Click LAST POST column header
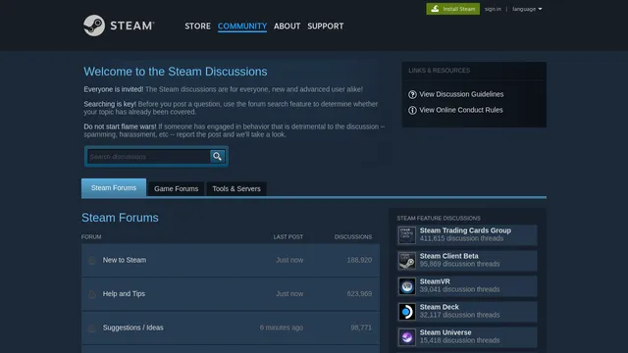628x353 pixels. (x=288, y=237)
